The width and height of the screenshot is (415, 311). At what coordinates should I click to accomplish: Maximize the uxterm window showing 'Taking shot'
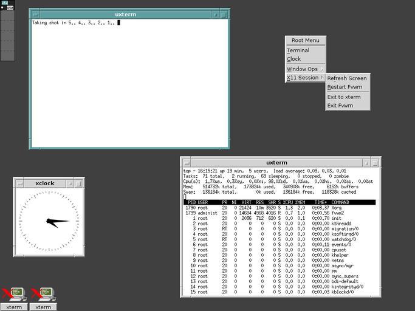click(x=224, y=14)
